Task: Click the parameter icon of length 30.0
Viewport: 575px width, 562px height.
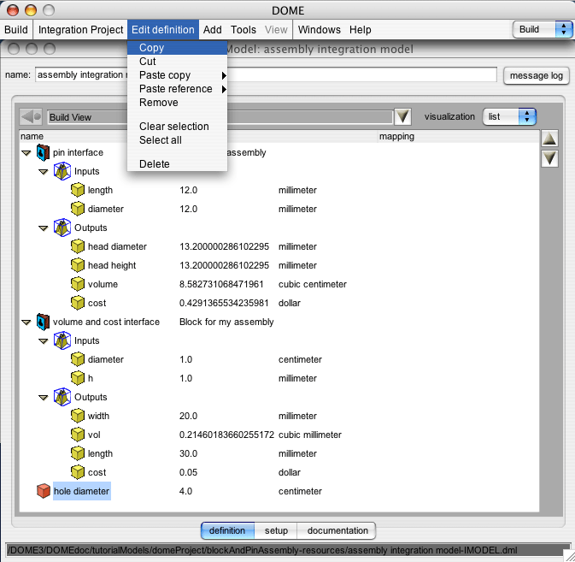Action: tap(78, 453)
